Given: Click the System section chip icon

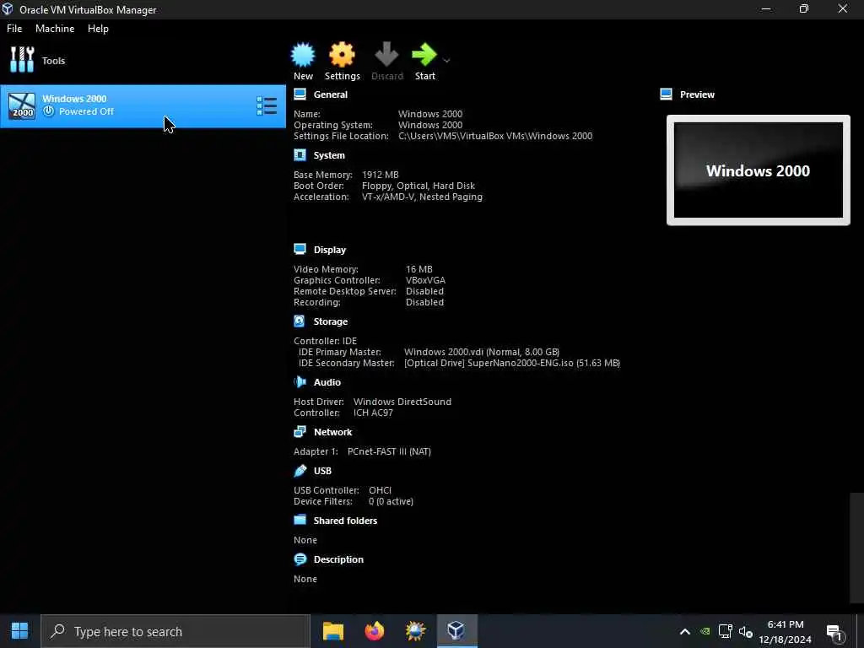Looking at the screenshot, I should click(300, 155).
